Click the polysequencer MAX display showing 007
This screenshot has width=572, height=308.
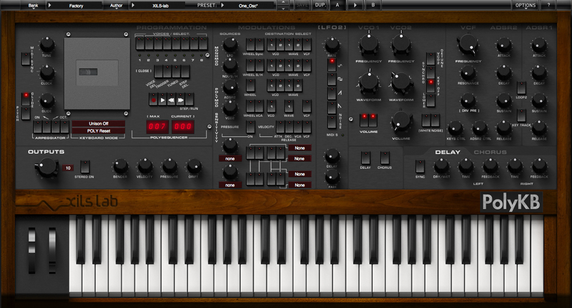pyautogui.click(x=157, y=127)
